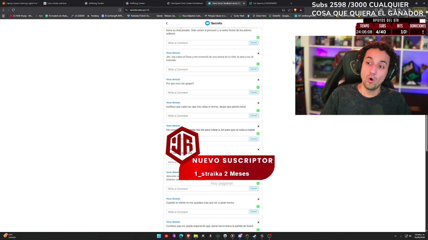The height and width of the screenshot is (240, 428).
Task: Click green share icon under 'Jim, soy como el Dune'
Action: [258, 64]
